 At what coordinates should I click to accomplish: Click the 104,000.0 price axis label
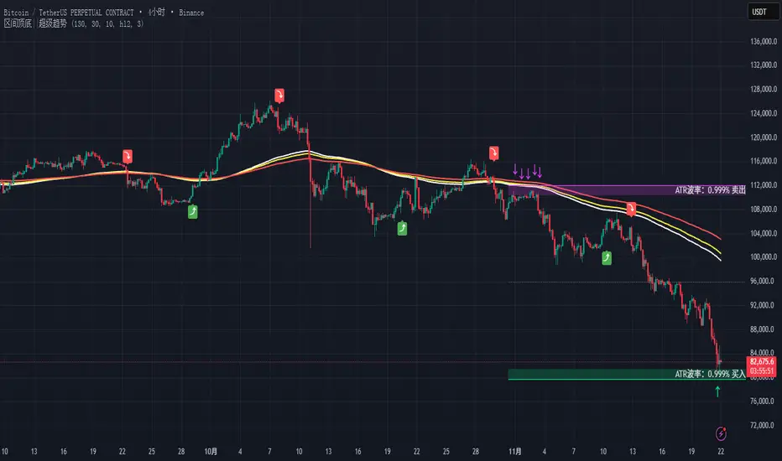coord(764,233)
